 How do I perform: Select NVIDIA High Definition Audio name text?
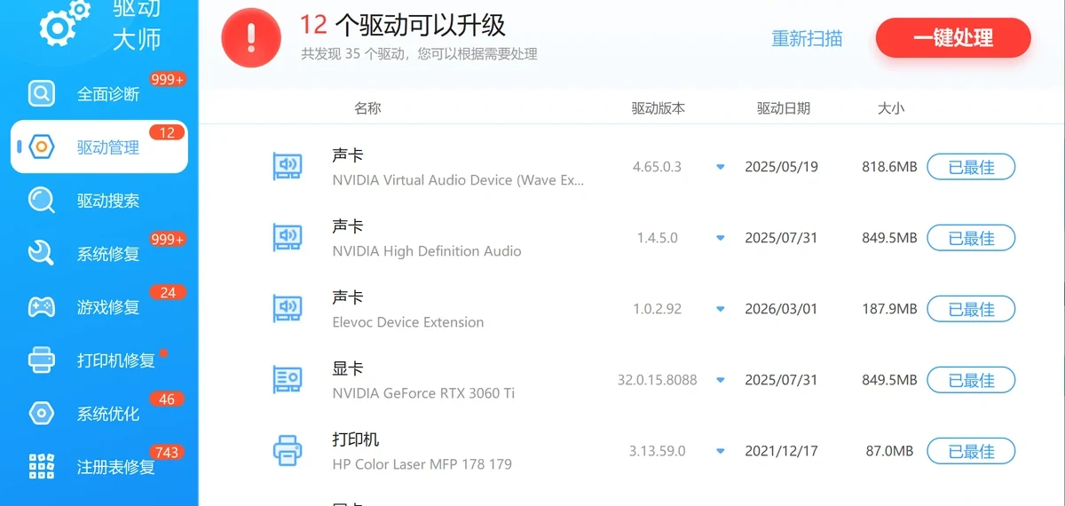[x=427, y=251]
